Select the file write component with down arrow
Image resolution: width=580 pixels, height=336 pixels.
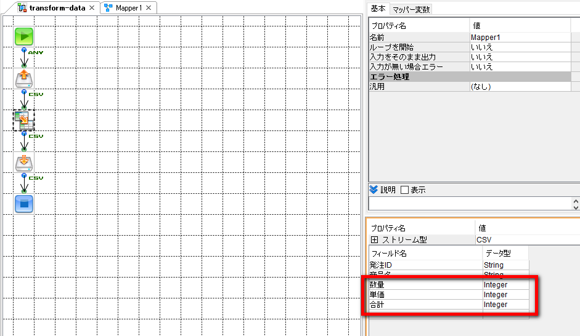(24, 162)
